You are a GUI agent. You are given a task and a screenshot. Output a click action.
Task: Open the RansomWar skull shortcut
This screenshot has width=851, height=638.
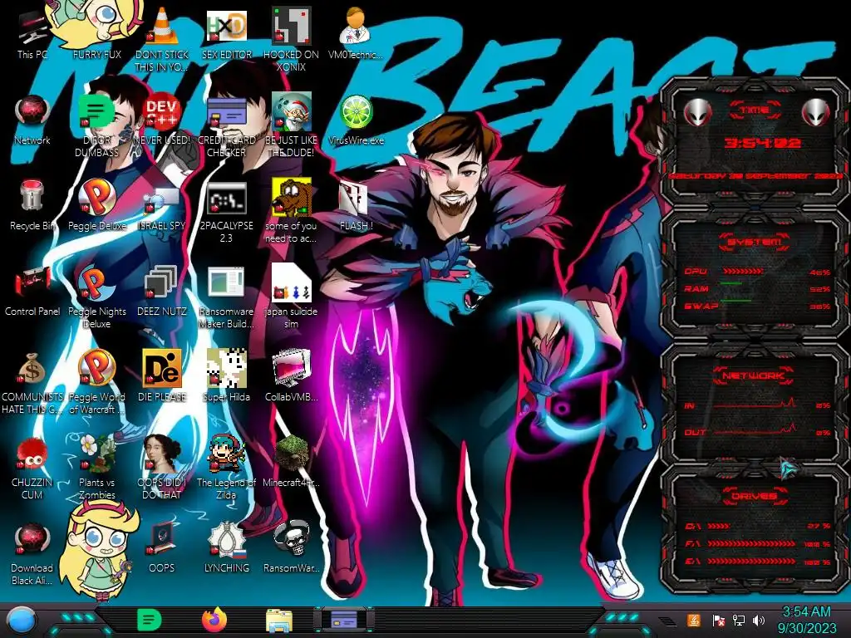[292, 547]
